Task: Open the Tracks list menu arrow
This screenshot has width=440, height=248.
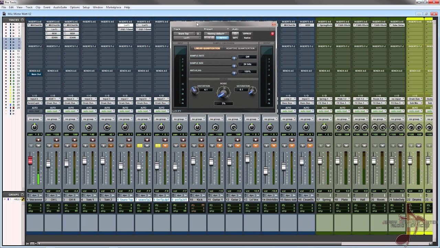Action: (22, 20)
